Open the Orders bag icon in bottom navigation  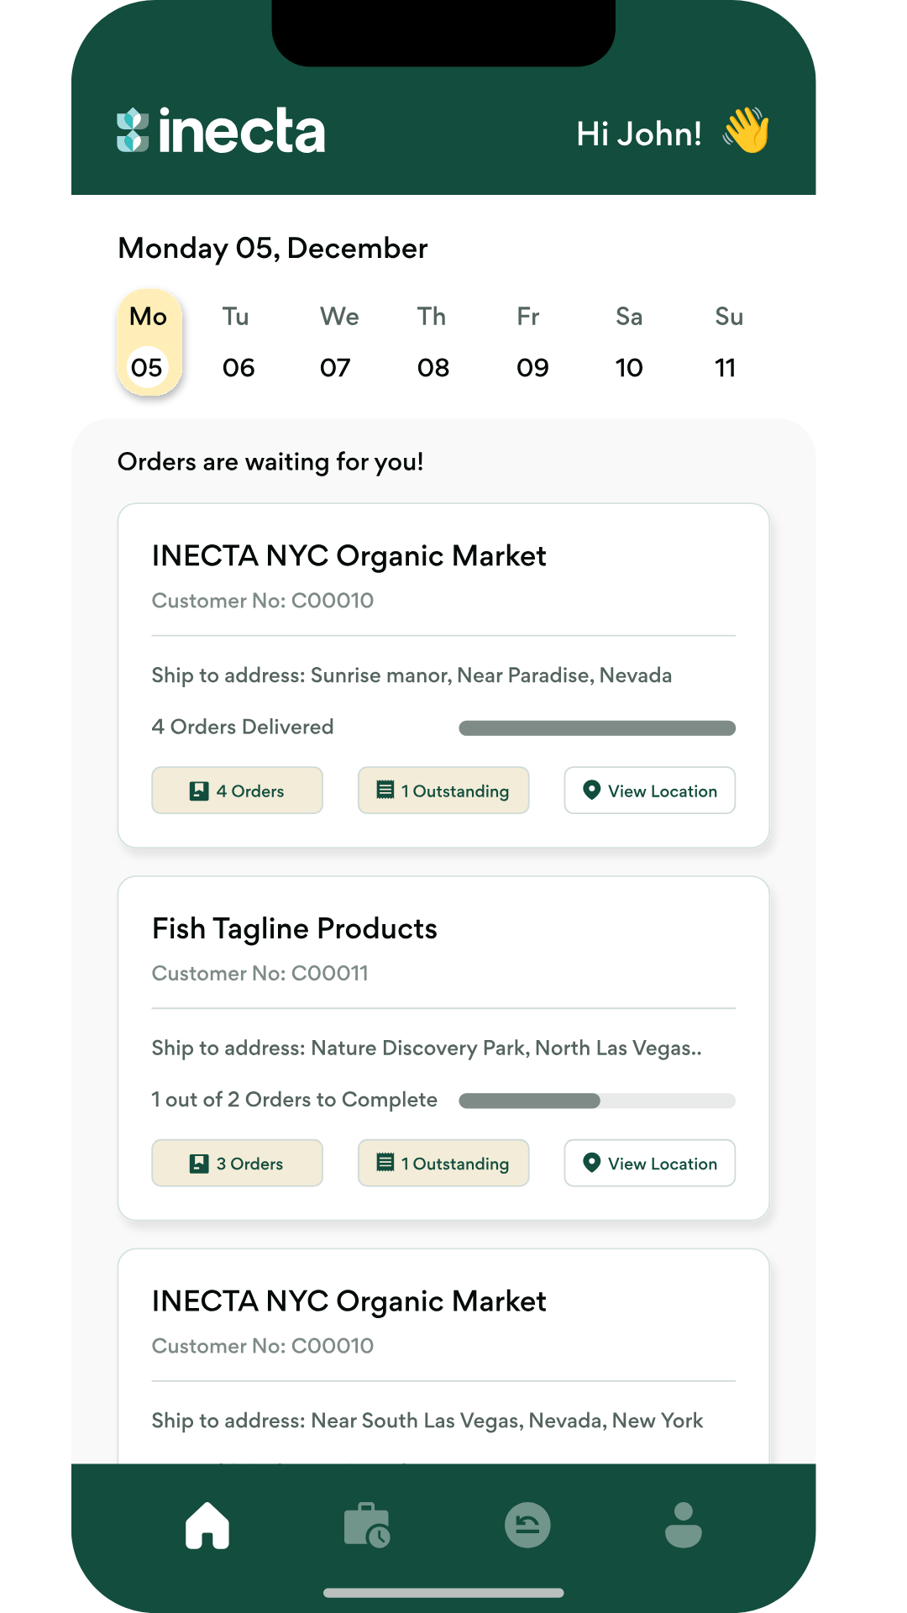point(367,1526)
